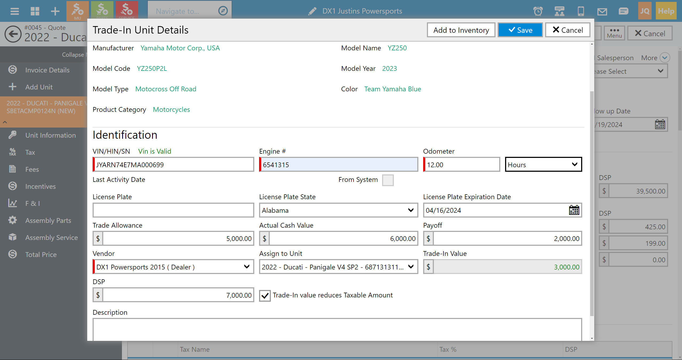Open the envelope mail icon
The height and width of the screenshot is (360, 682).
click(x=602, y=11)
